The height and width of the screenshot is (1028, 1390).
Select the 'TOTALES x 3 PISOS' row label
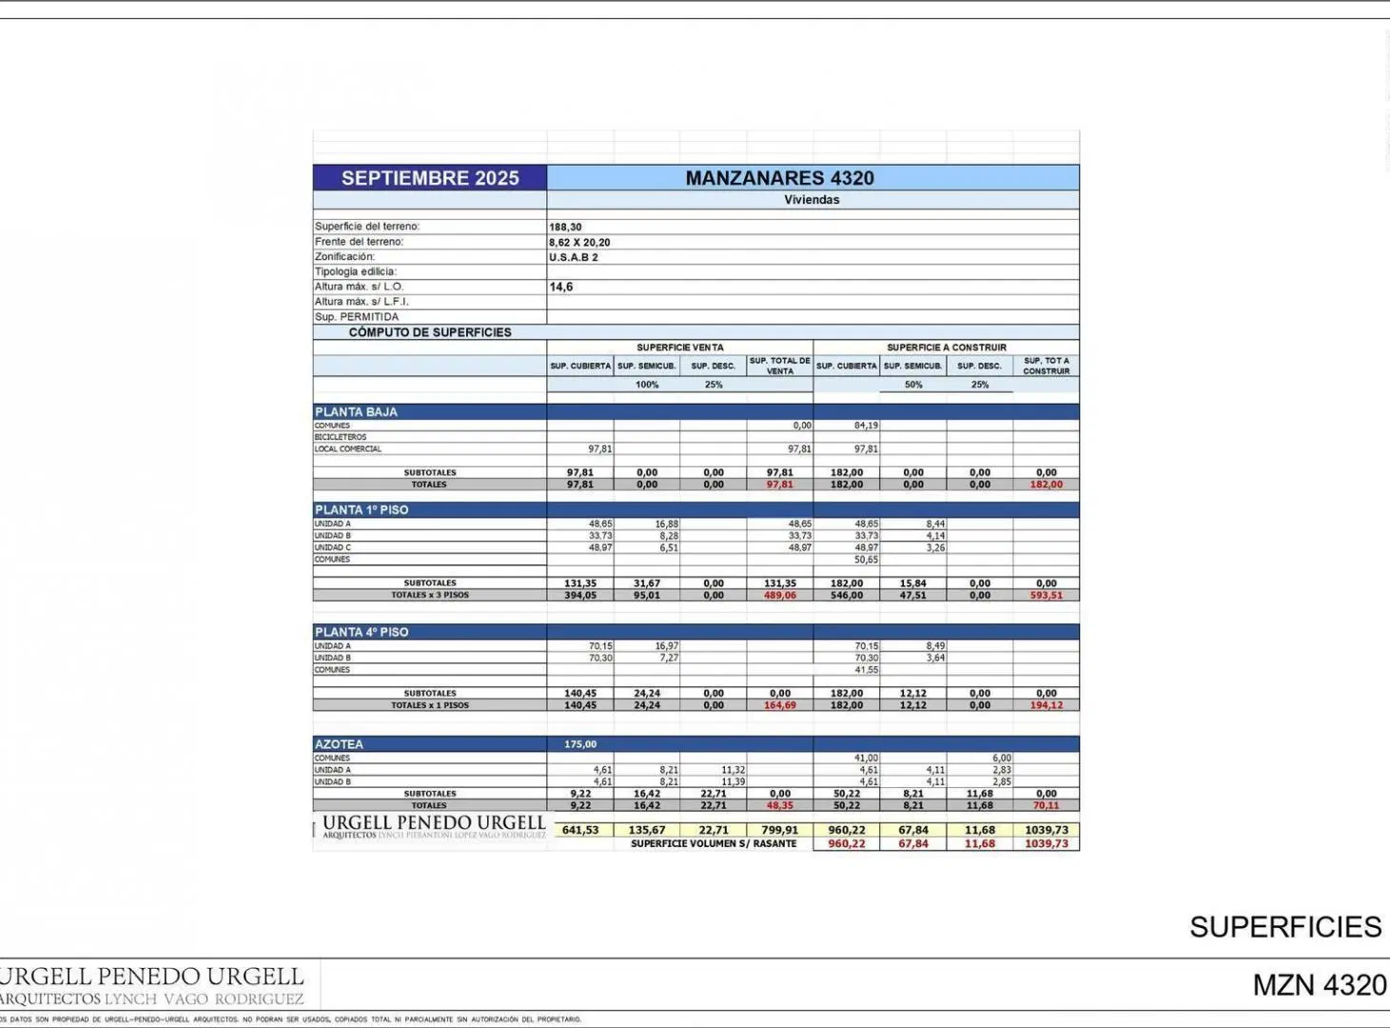pyautogui.click(x=430, y=595)
